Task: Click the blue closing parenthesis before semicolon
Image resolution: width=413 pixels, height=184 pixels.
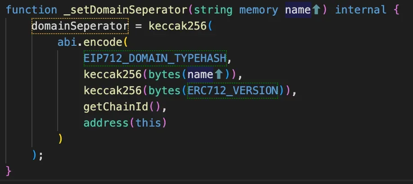Action: pos(34,155)
